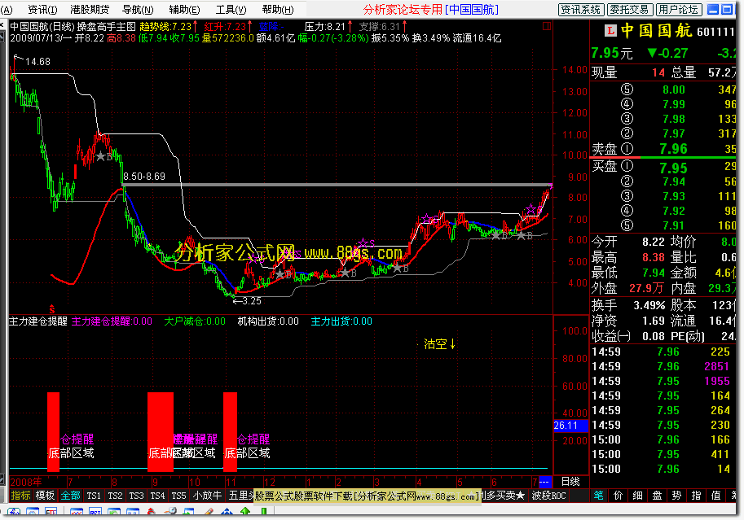
Task: Click the 委托交易 button
Action: (x=630, y=10)
